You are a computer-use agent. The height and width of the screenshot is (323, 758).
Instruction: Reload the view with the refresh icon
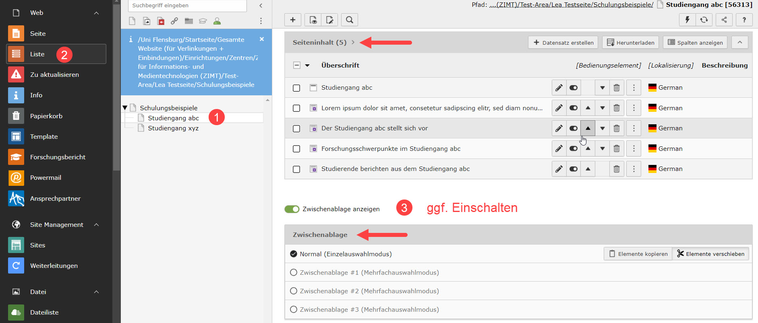coord(704,20)
